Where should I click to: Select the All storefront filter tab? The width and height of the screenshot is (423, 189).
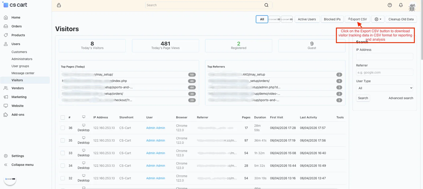[262, 19]
